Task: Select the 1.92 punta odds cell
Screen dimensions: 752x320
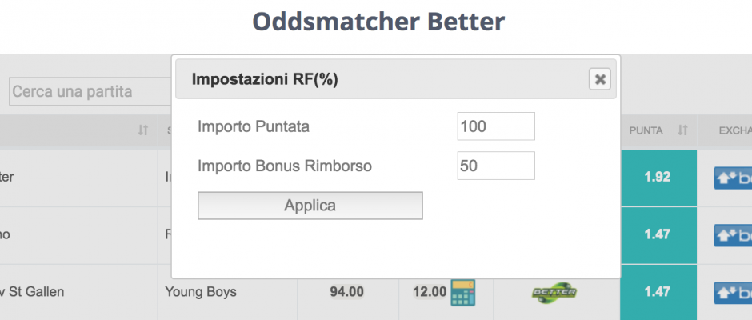Action: pos(658,178)
